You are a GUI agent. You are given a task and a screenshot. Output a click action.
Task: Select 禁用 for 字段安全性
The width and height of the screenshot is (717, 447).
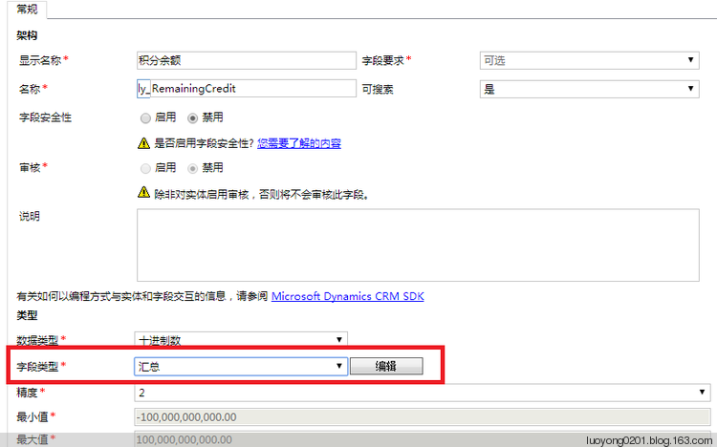[192, 117]
